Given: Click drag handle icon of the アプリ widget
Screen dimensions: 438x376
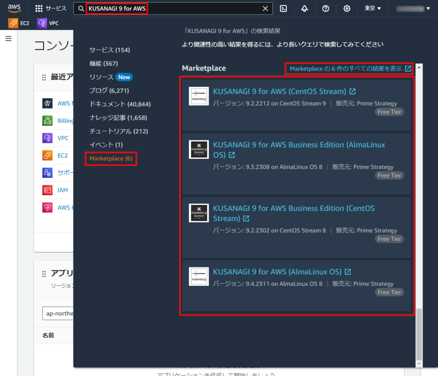Looking at the screenshot, I should [44, 274].
